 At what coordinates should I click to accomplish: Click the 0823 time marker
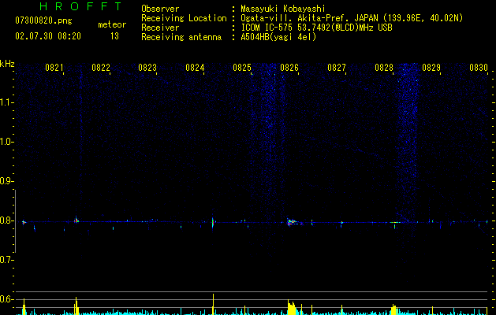(x=147, y=68)
